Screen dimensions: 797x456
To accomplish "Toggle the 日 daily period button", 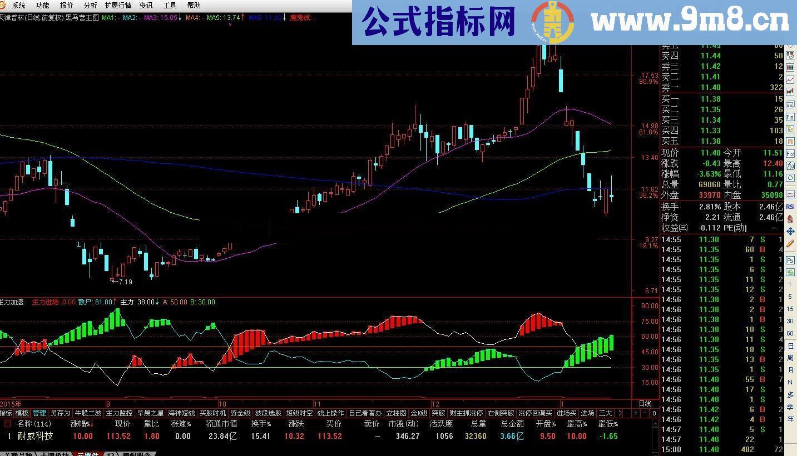I will click(x=790, y=345).
